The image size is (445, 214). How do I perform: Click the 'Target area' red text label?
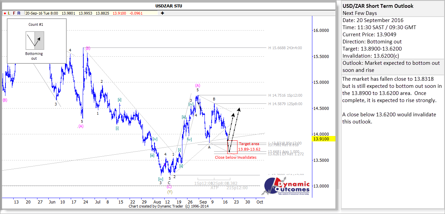(x=249, y=144)
